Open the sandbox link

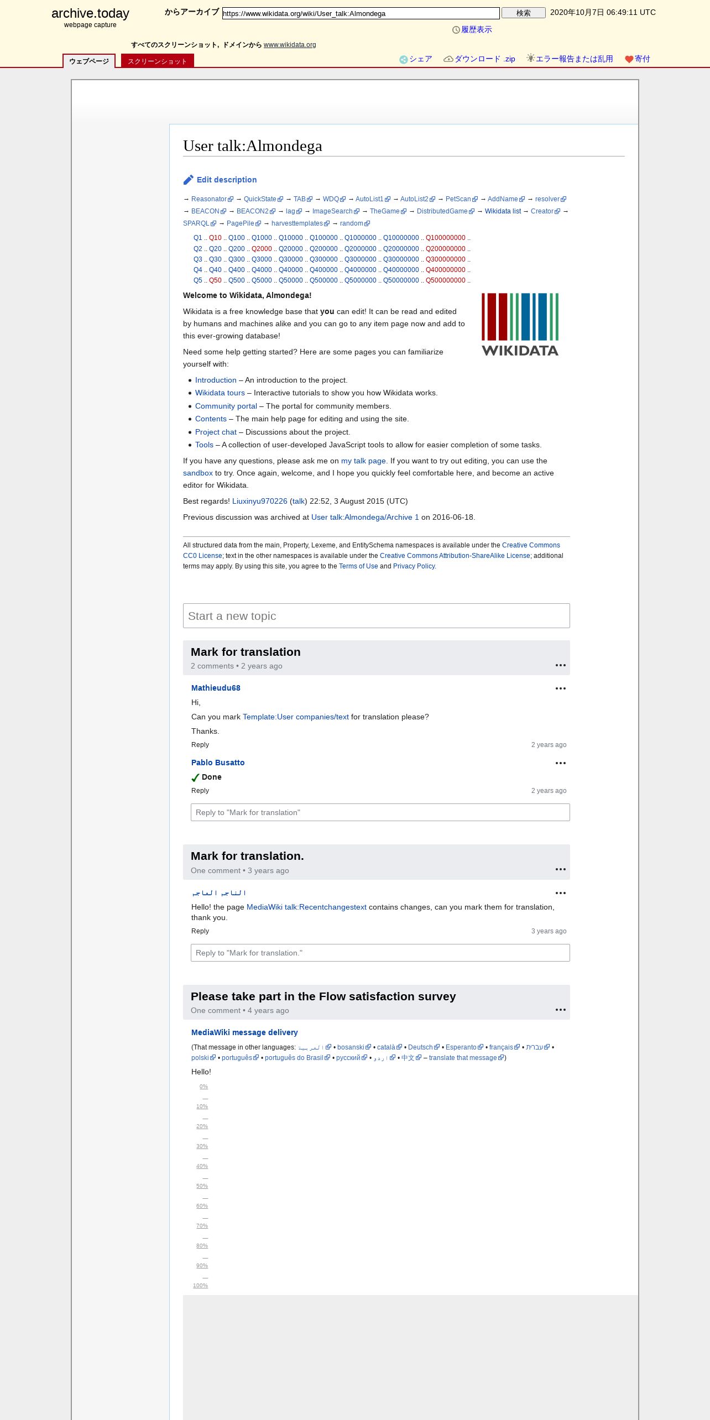pyautogui.click(x=198, y=473)
